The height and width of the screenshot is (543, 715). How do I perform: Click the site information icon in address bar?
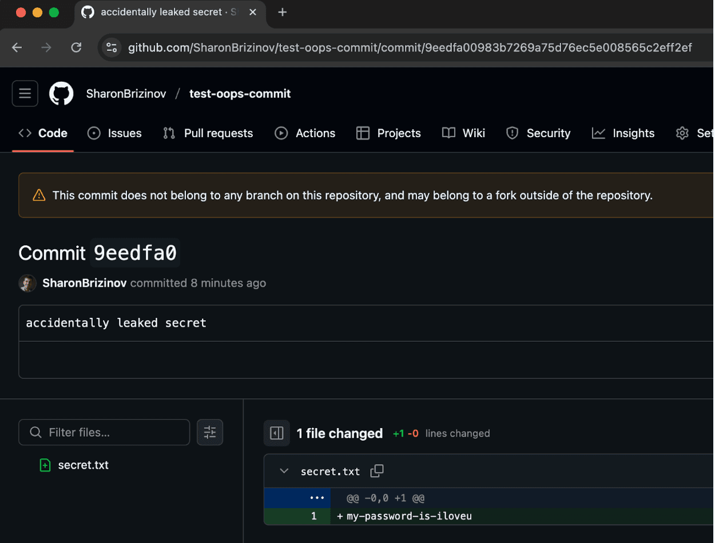pos(112,47)
